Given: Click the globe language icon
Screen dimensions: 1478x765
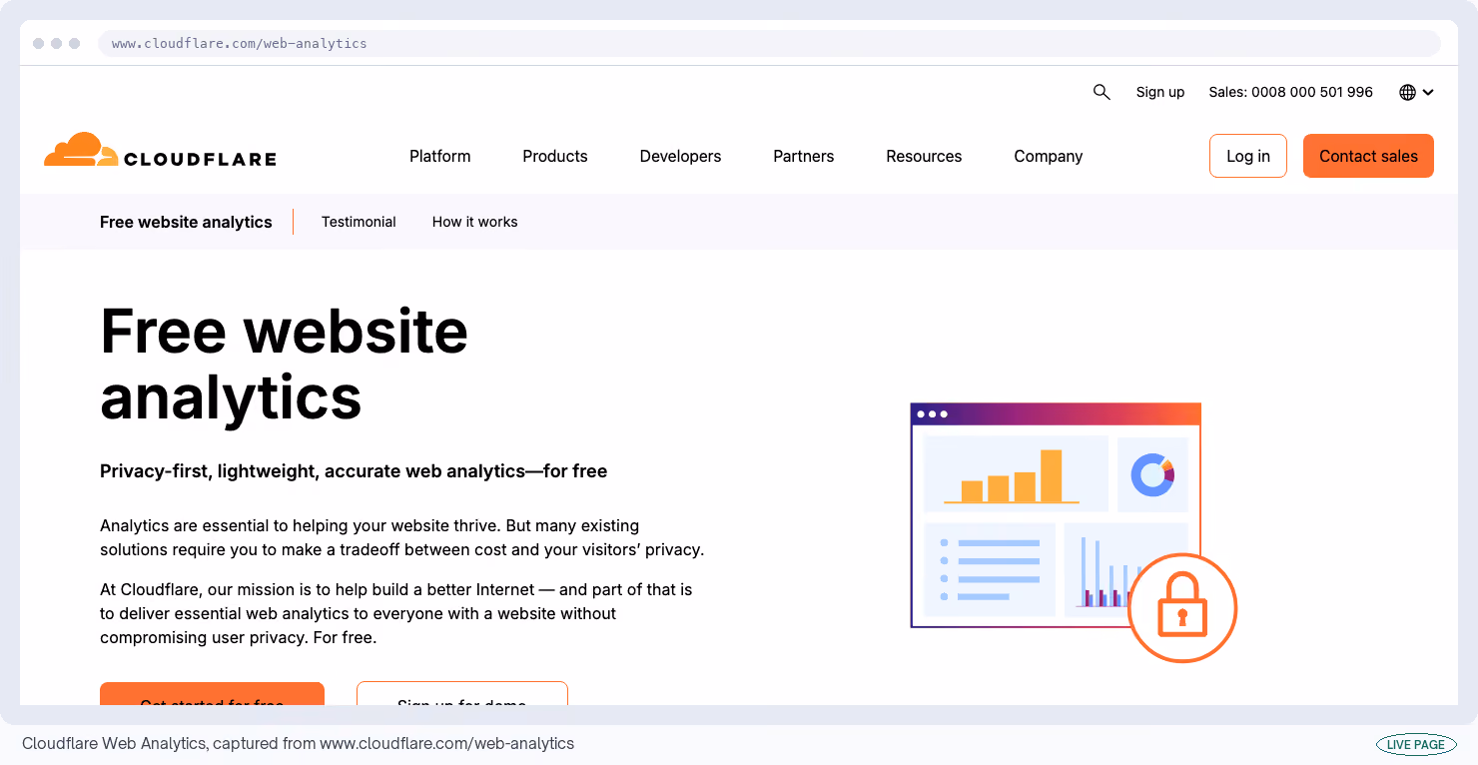Looking at the screenshot, I should (1408, 92).
